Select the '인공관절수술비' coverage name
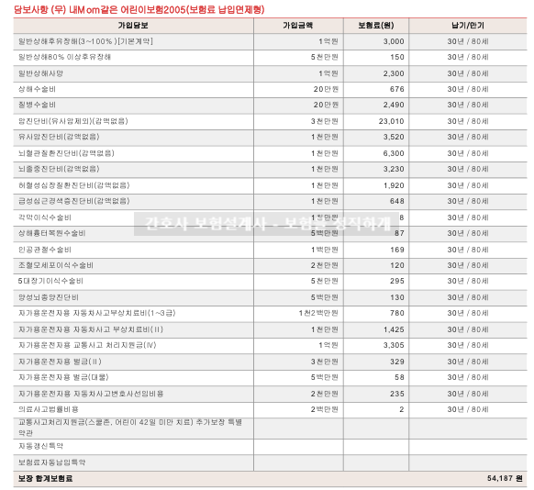This screenshot has height=490, width=534. tap(45, 250)
